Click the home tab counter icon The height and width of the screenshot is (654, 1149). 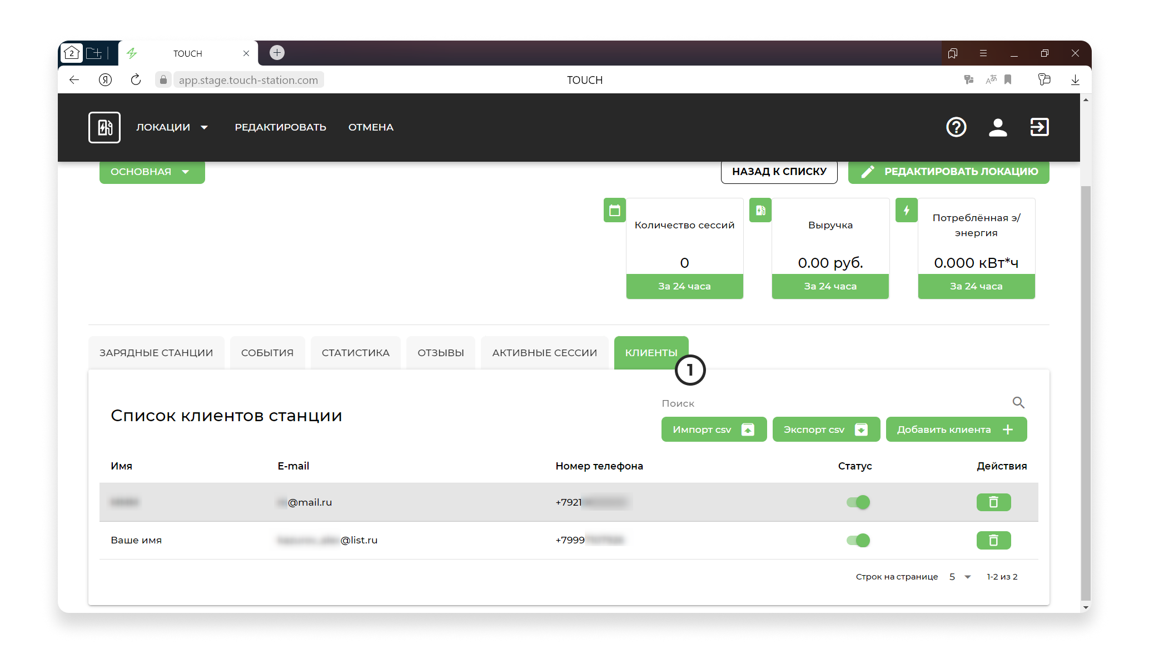pyautogui.click(x=72, y=53)
